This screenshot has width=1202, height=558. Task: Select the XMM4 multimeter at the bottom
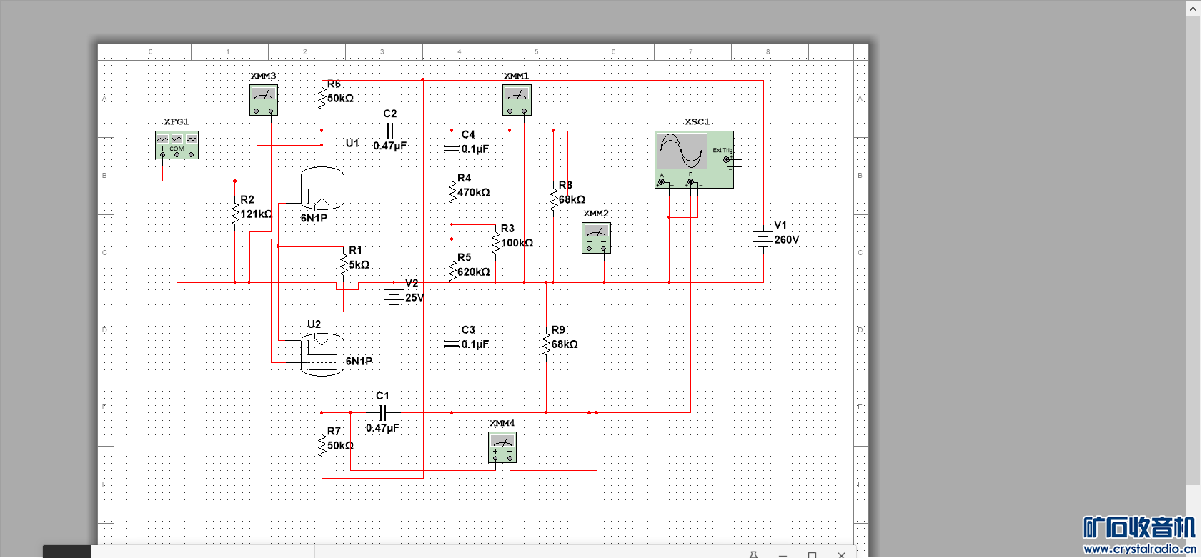pyautogui.click(x=502, y=447)
